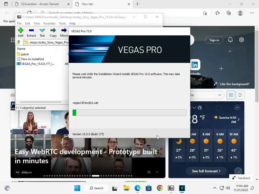Switch feed to grid view
The image size is (259, 194).
[x=231, y=95]
